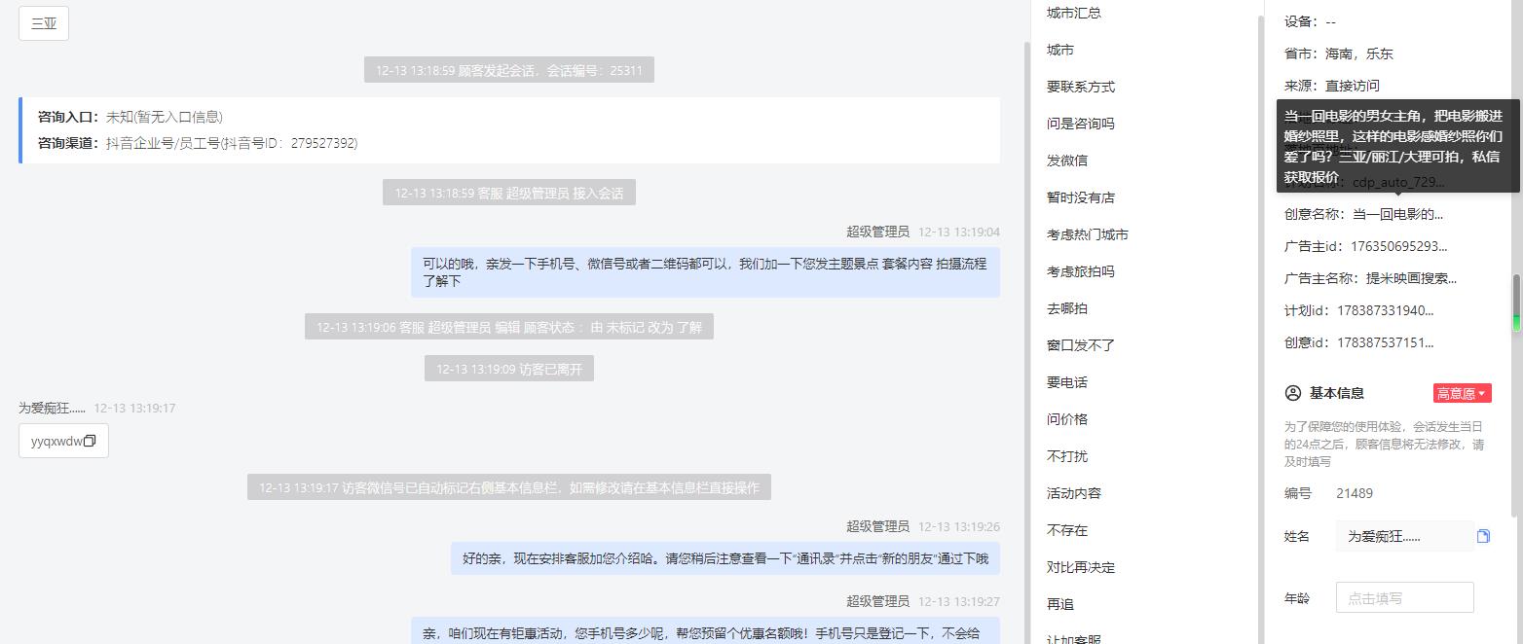Open the 高意愿 intent dropdown
Image resolution: width=1523 pixels, height=644 pixels.
pyautogui.click(x=1462, y=393)
